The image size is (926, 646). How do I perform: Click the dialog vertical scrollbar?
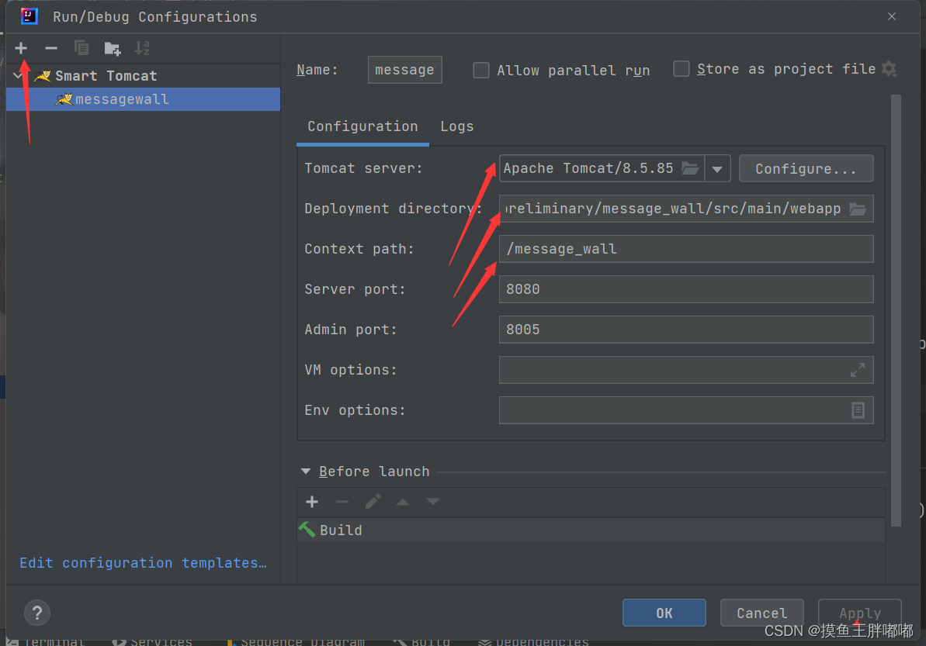click(x=896, y=310)
